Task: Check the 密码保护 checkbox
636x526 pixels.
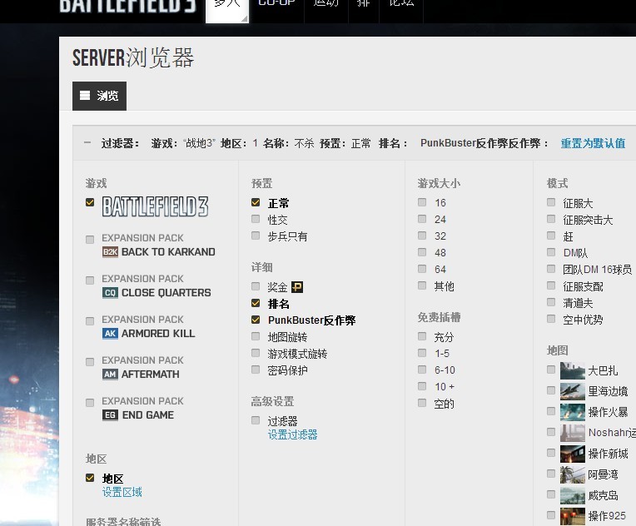Action: 256,369
